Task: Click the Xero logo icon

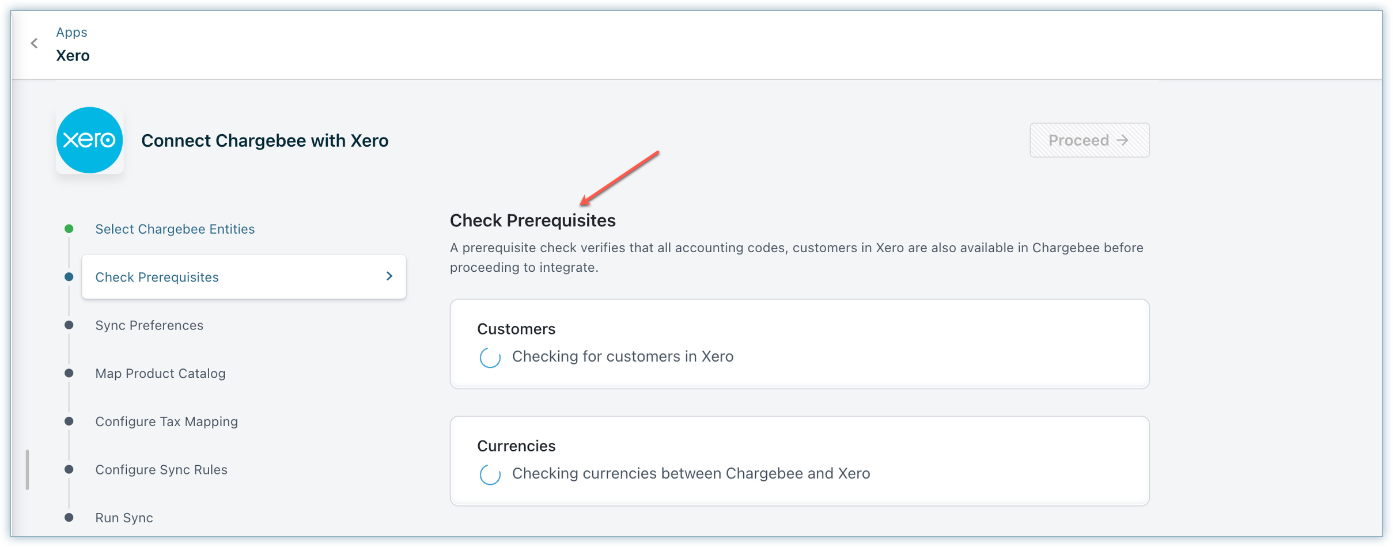Action: click(x=90, y=140)
